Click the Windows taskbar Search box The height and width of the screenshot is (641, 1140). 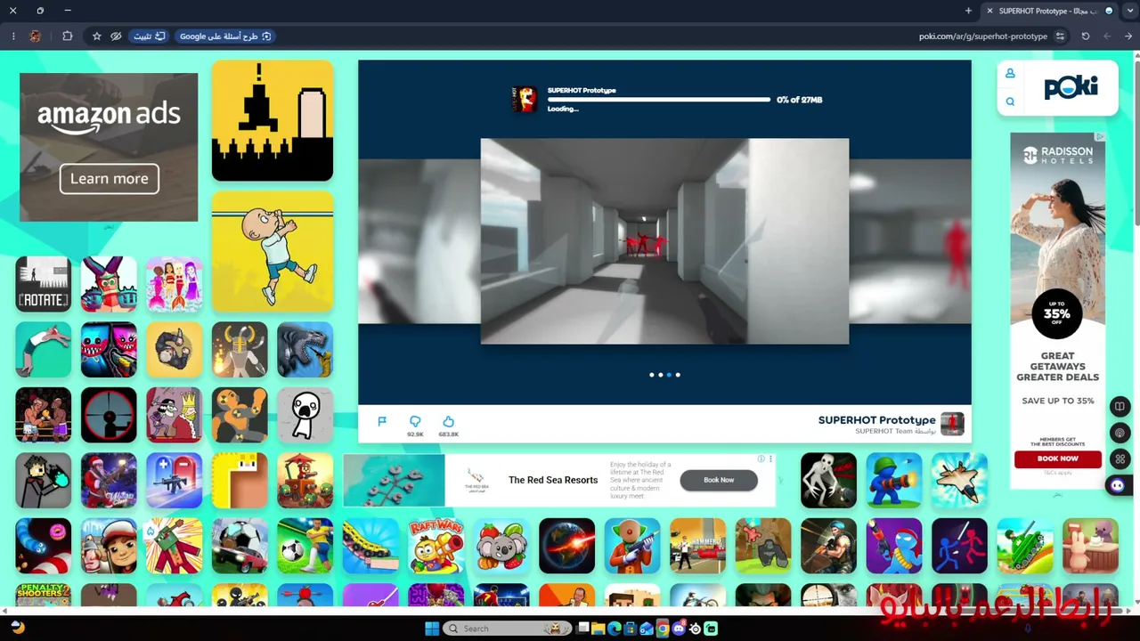[x=505, y=629]
